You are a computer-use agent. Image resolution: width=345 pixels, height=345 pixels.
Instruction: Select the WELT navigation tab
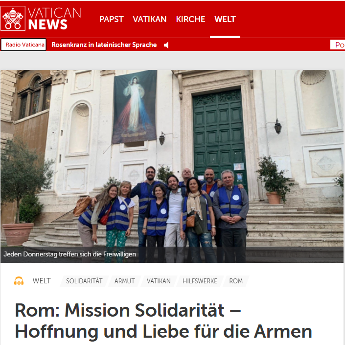pos(225,19)
